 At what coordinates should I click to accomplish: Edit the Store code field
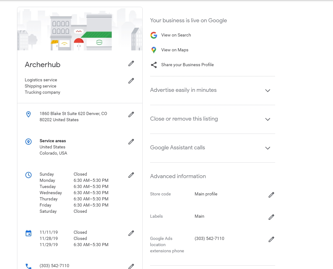tap(271, 195)
